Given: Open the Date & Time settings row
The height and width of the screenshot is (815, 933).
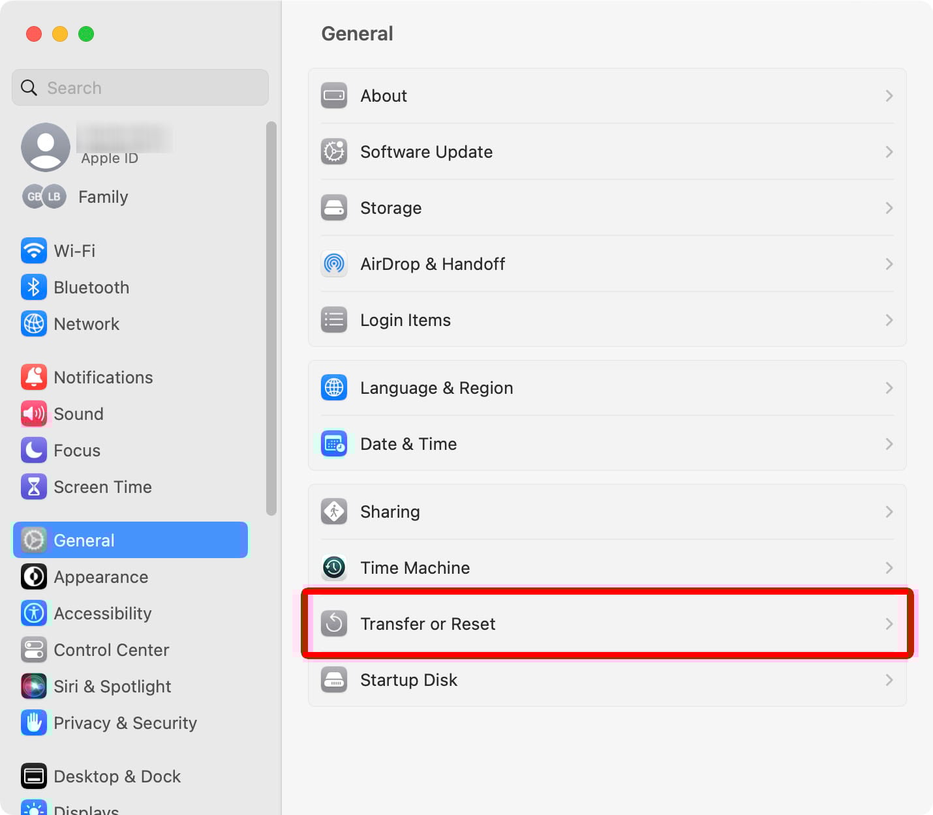Looking at the screenshot, I should [x=607, y=444].
